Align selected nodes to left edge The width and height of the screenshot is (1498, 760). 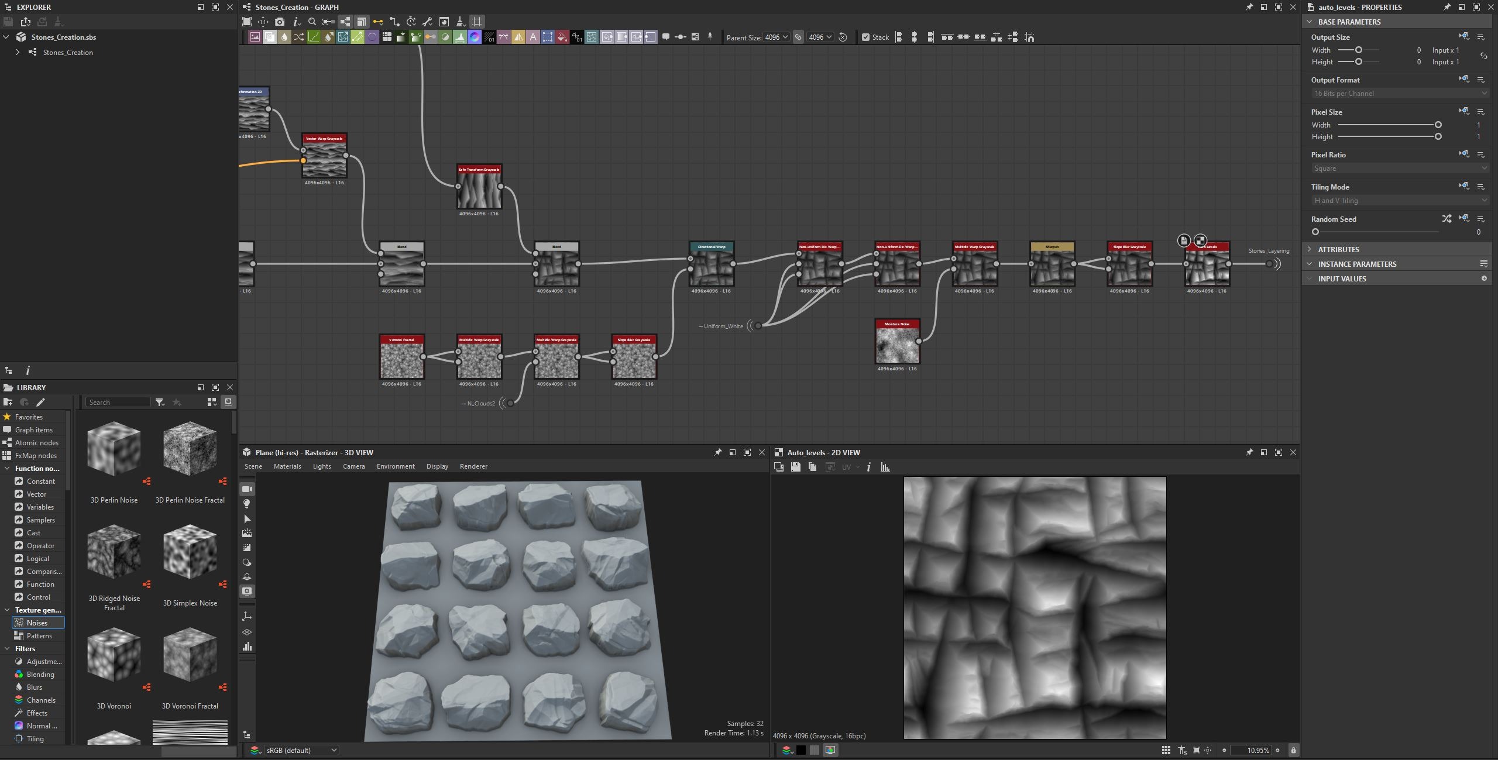(899, 37)
